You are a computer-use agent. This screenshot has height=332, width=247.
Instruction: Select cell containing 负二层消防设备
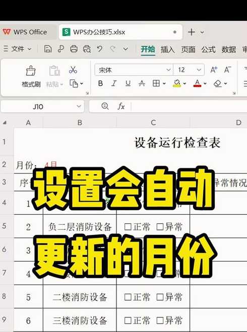[80, 226]
